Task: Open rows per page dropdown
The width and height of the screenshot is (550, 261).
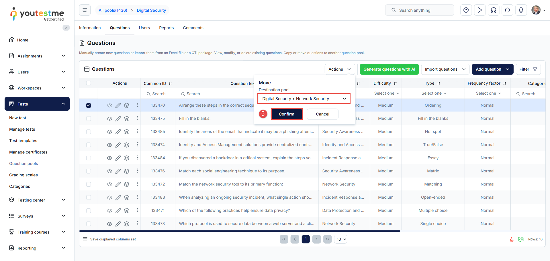Action: 340,239
